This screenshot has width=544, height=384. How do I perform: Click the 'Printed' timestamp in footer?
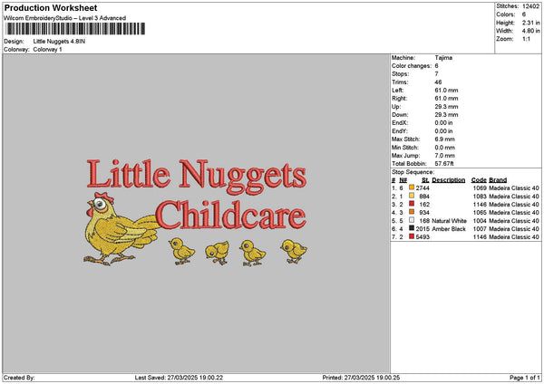[x=361, y=378]
